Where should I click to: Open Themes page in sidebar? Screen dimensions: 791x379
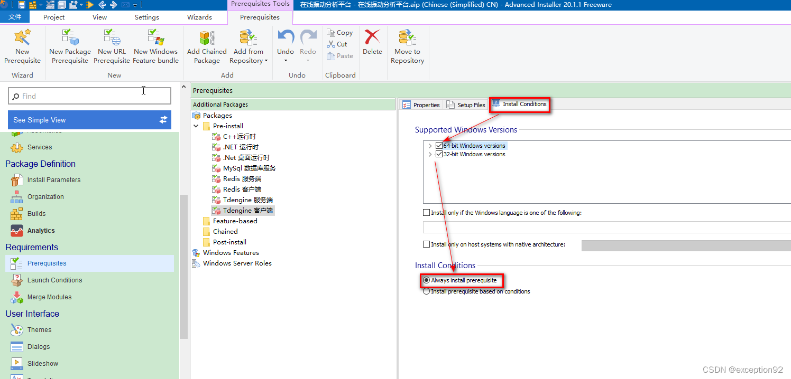point(39,330)
